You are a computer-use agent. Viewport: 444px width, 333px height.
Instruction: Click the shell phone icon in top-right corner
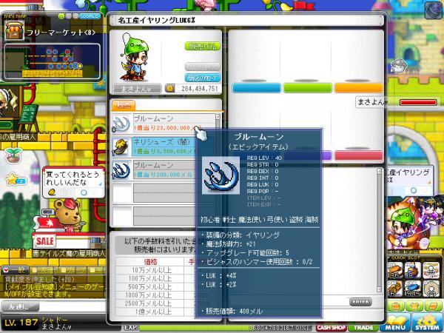[x=434, y=10]
